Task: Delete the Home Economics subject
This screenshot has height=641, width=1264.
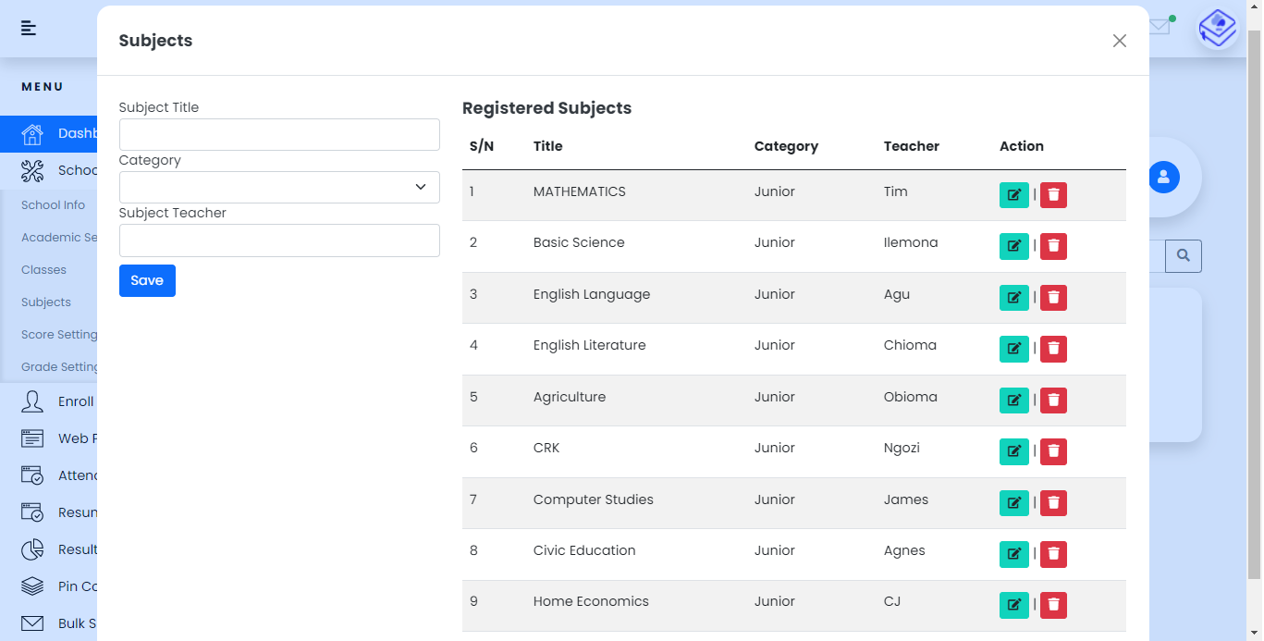Action: point(1053,605)
